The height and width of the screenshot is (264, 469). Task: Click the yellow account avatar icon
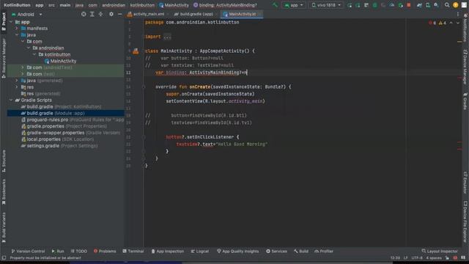[456, 5]
